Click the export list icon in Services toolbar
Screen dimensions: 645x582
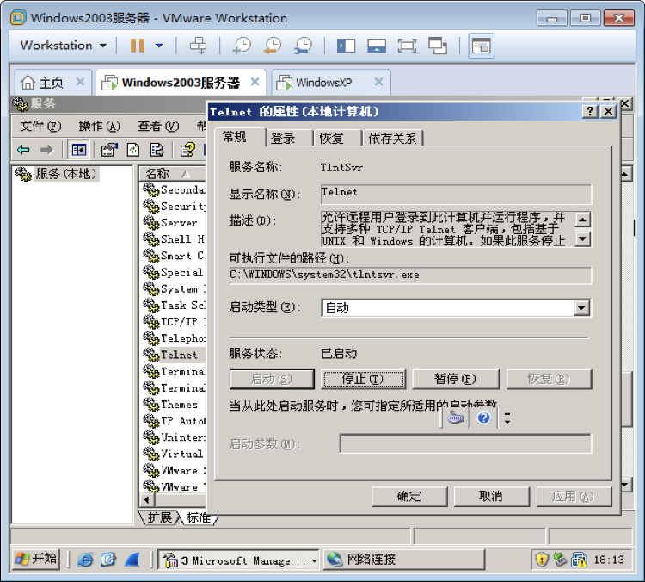157,150
